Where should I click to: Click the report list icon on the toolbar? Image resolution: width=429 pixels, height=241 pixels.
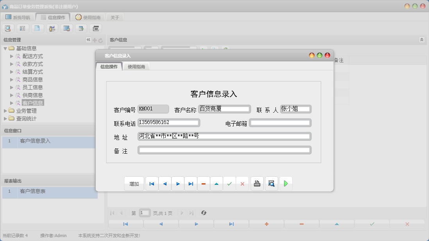click(x=23, y=28)
